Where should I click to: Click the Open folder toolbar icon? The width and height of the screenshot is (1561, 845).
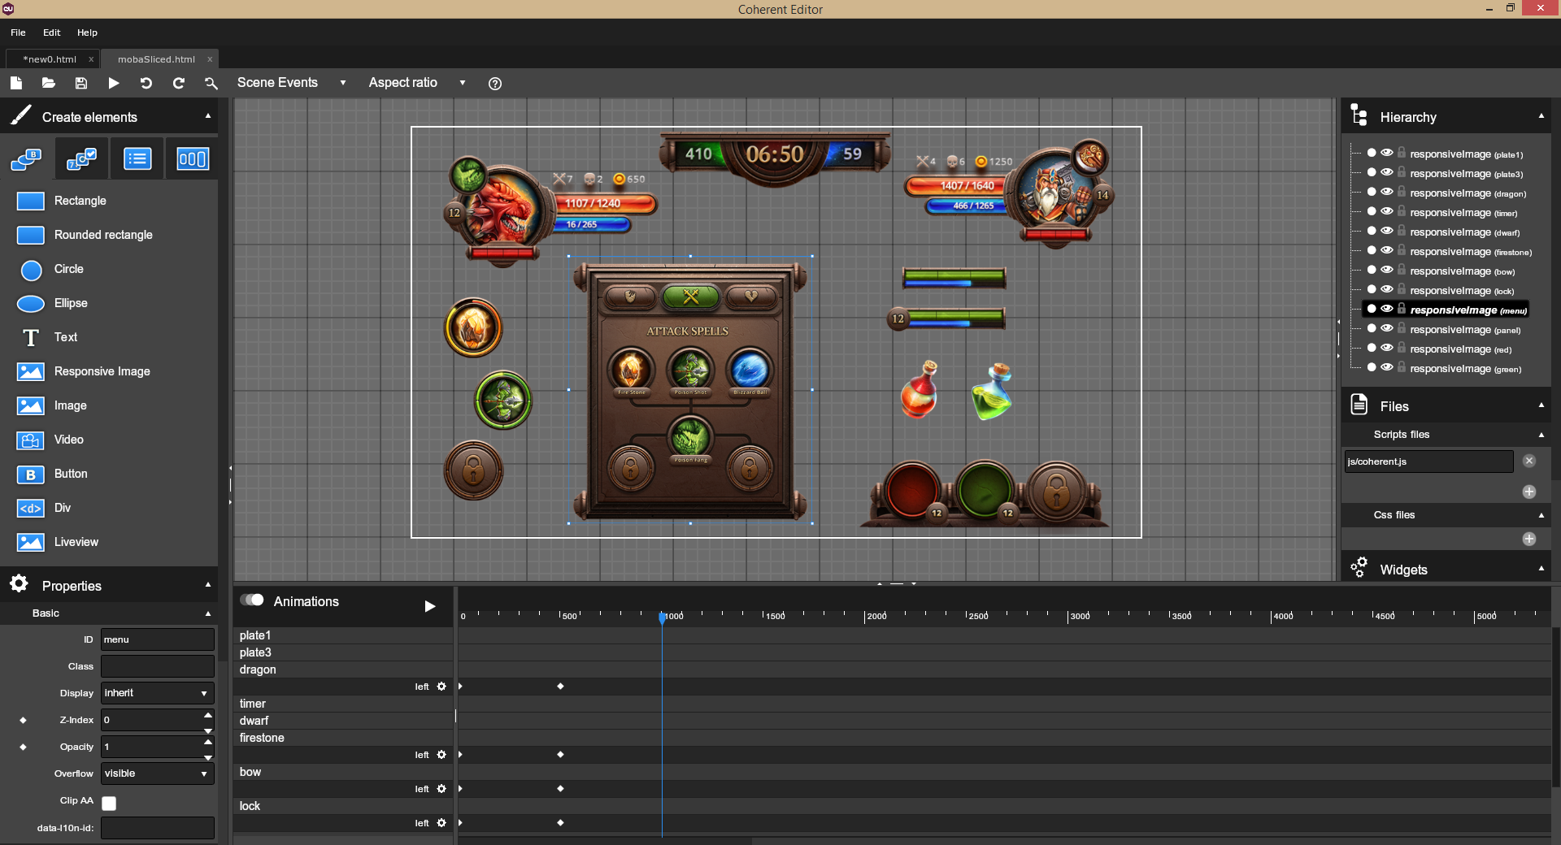pos(49,83)
